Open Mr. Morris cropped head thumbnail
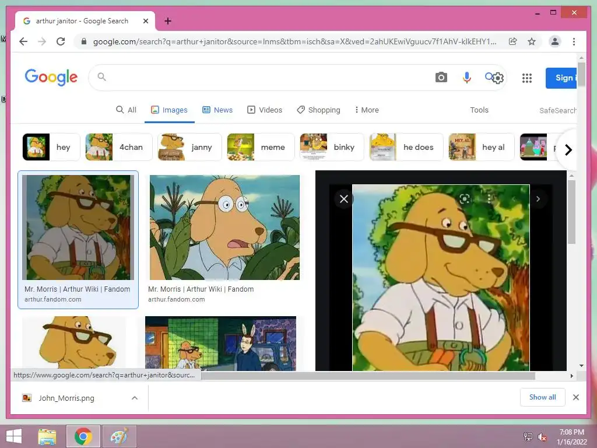 [x=74, y=343]
